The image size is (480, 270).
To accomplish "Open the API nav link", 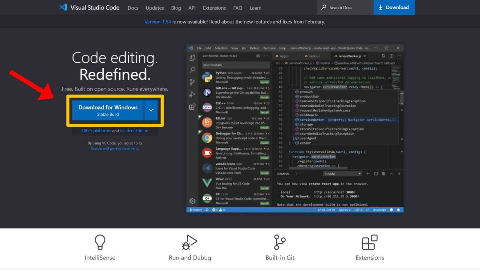I will coord(192,8).
